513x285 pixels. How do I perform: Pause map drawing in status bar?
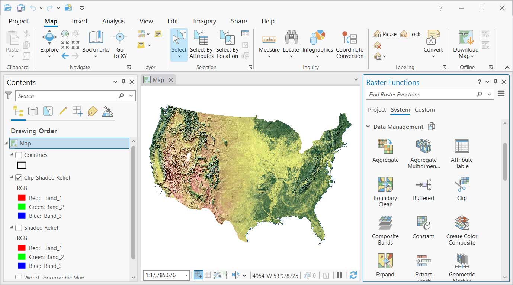[x=340, y=275]
